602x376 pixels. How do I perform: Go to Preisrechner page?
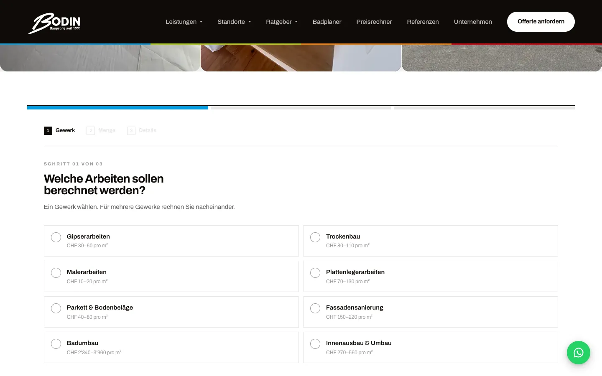tap(374, 22)
